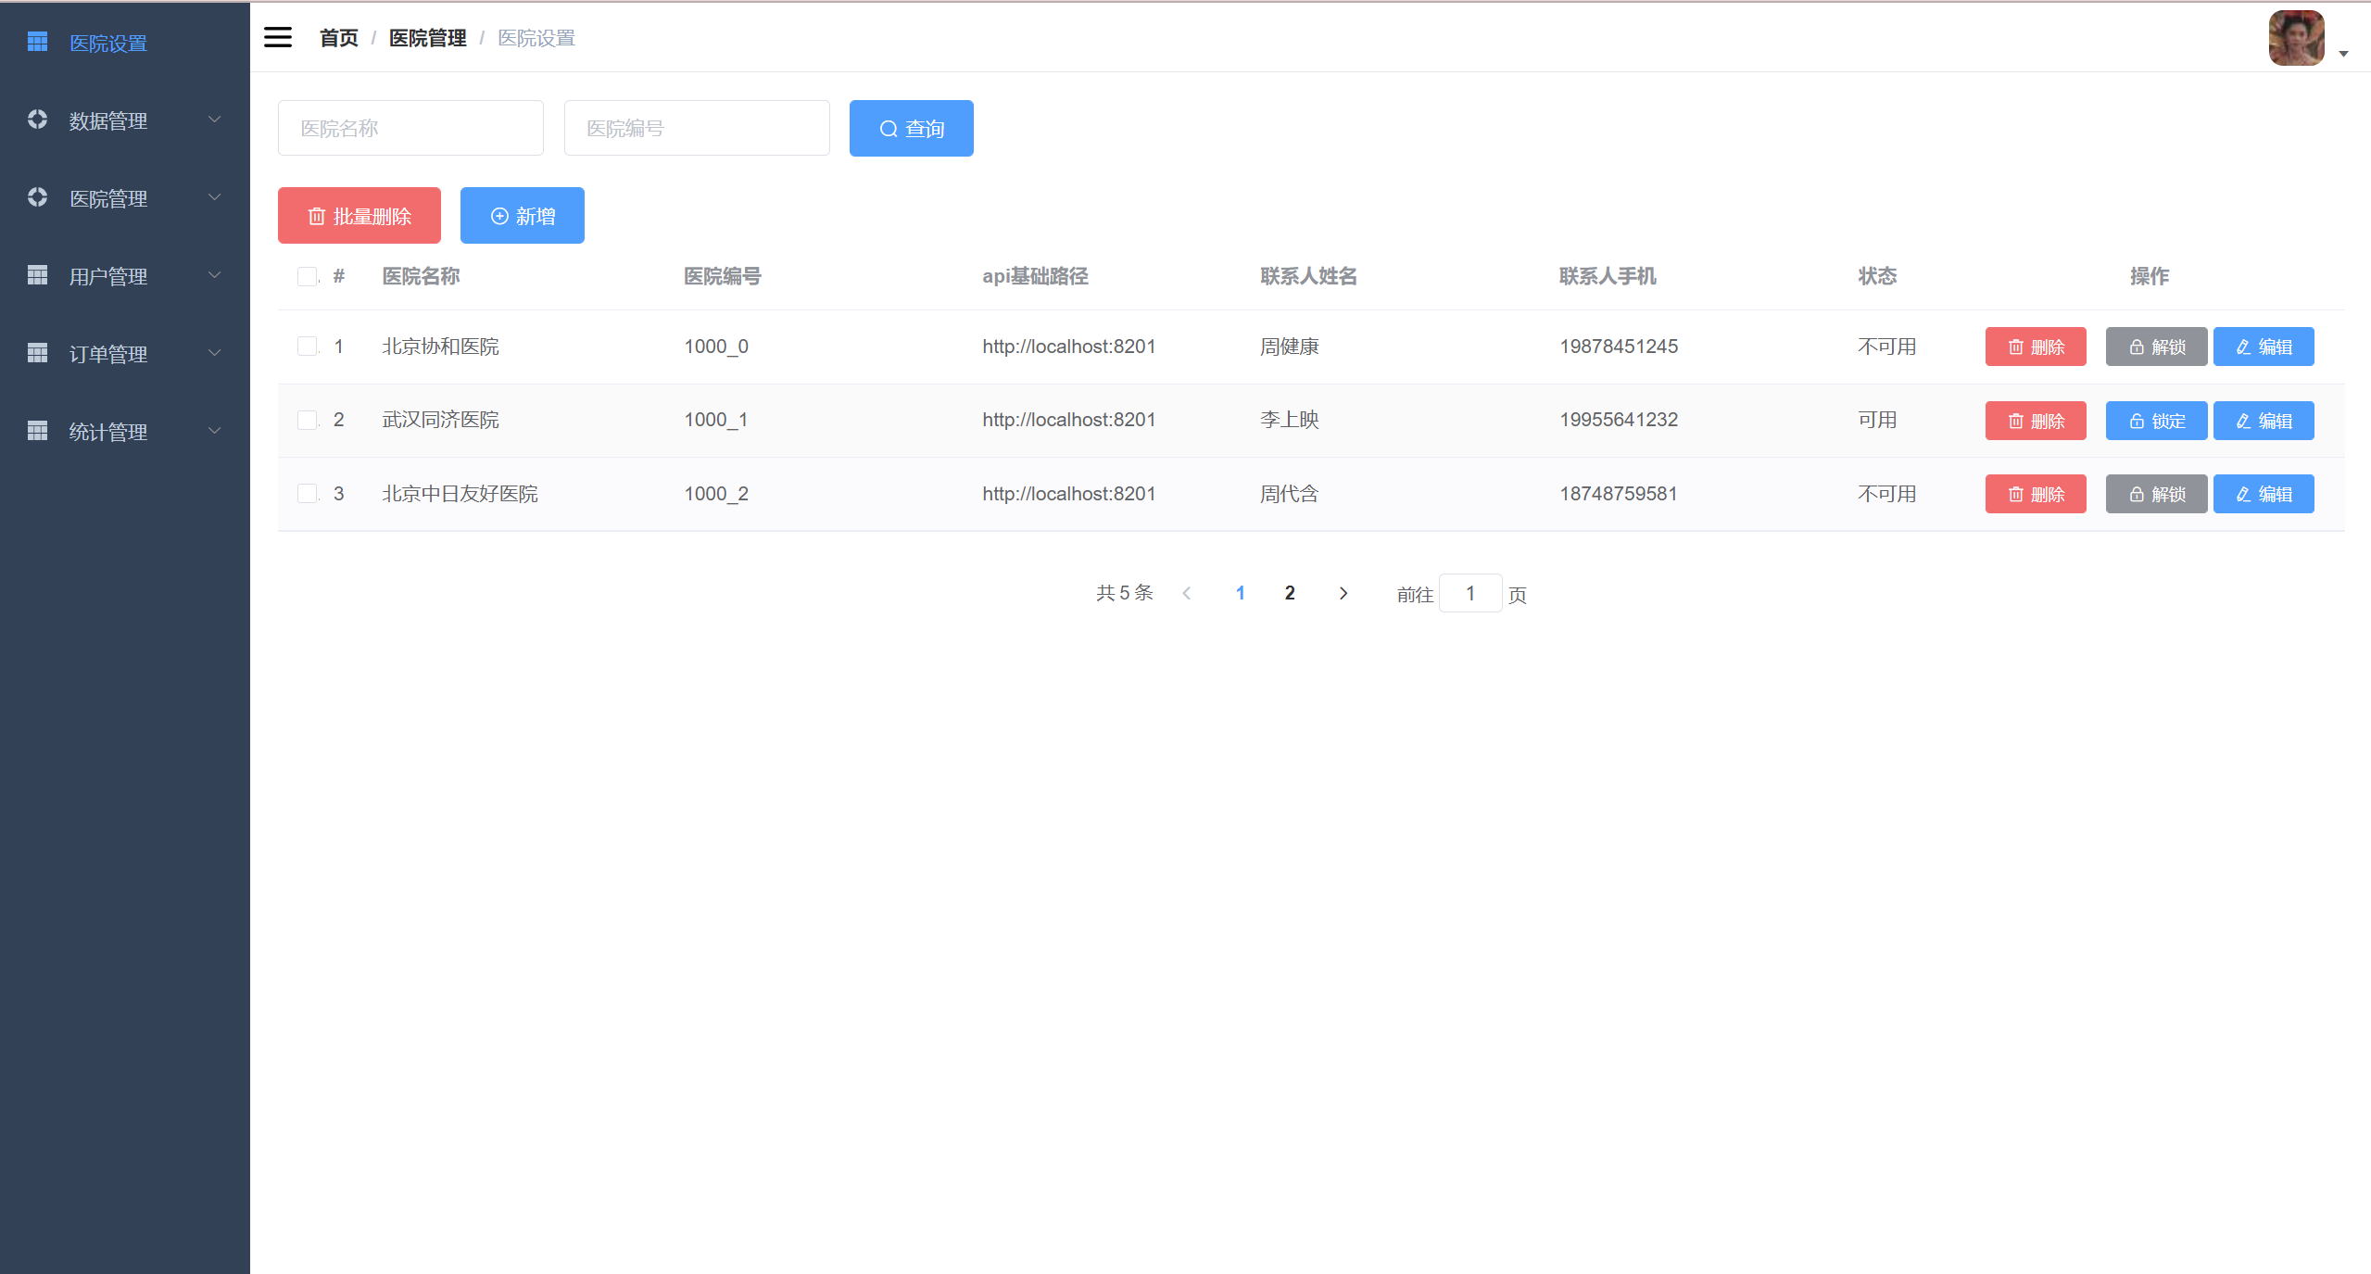Viewport: 2371px width, 1274px height.
Task: Click phone number 19878451245
Action: 1619,347
